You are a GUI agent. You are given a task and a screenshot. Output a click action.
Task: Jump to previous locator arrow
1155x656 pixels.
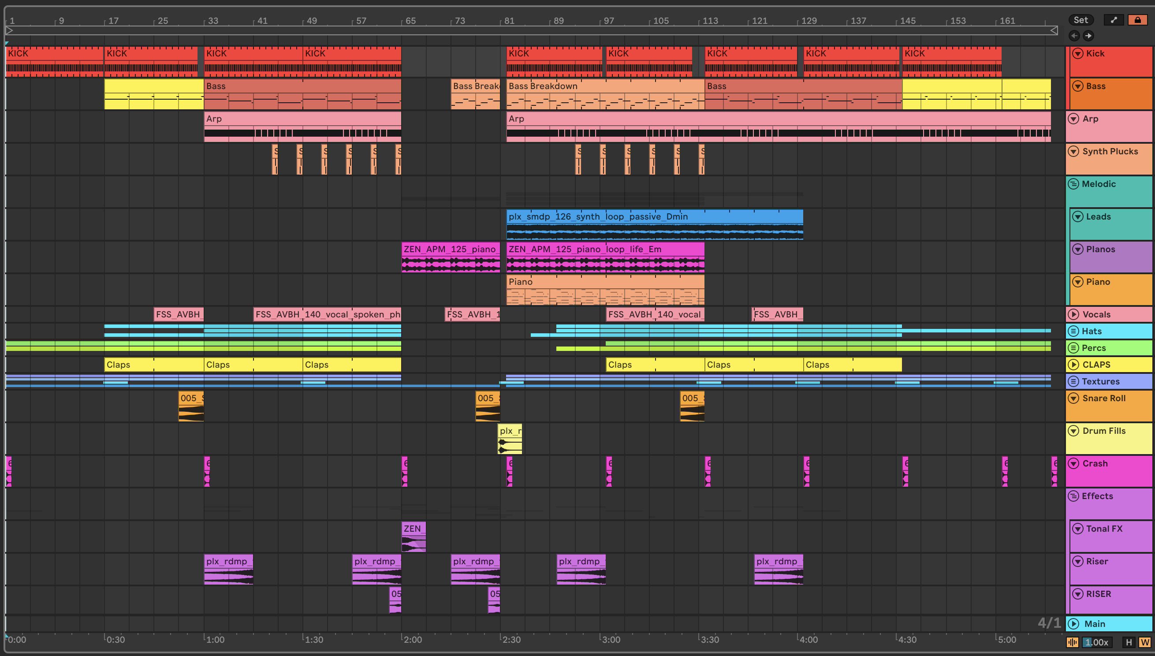click(1074, 36)
